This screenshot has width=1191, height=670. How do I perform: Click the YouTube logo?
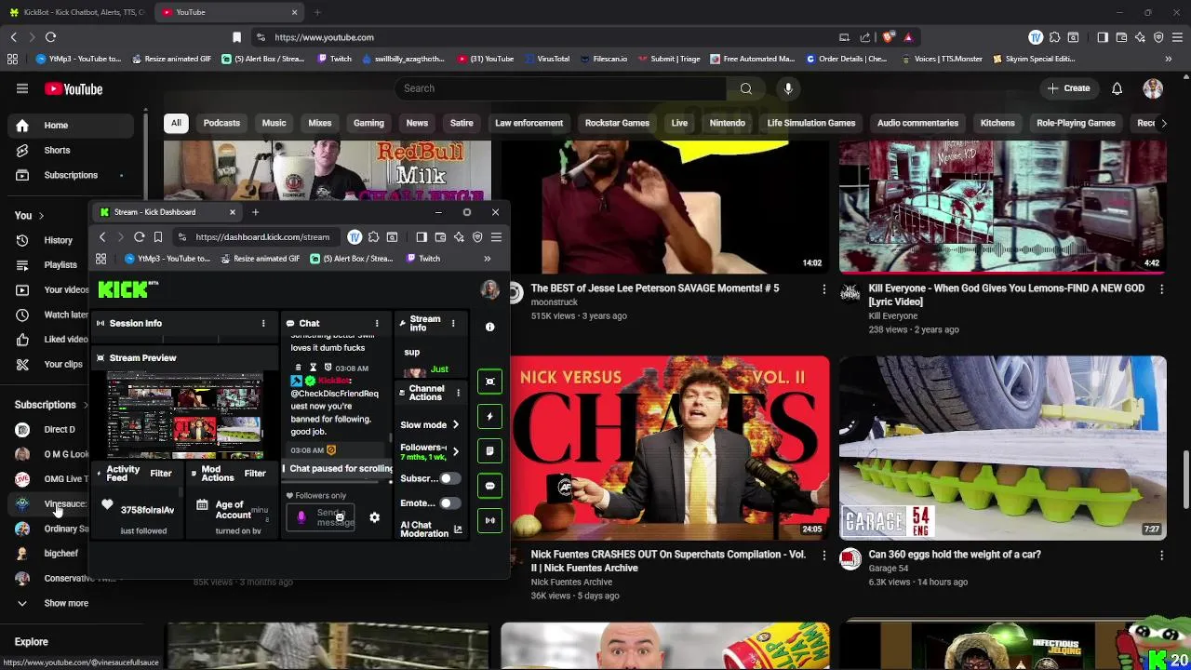coord(73,89)
